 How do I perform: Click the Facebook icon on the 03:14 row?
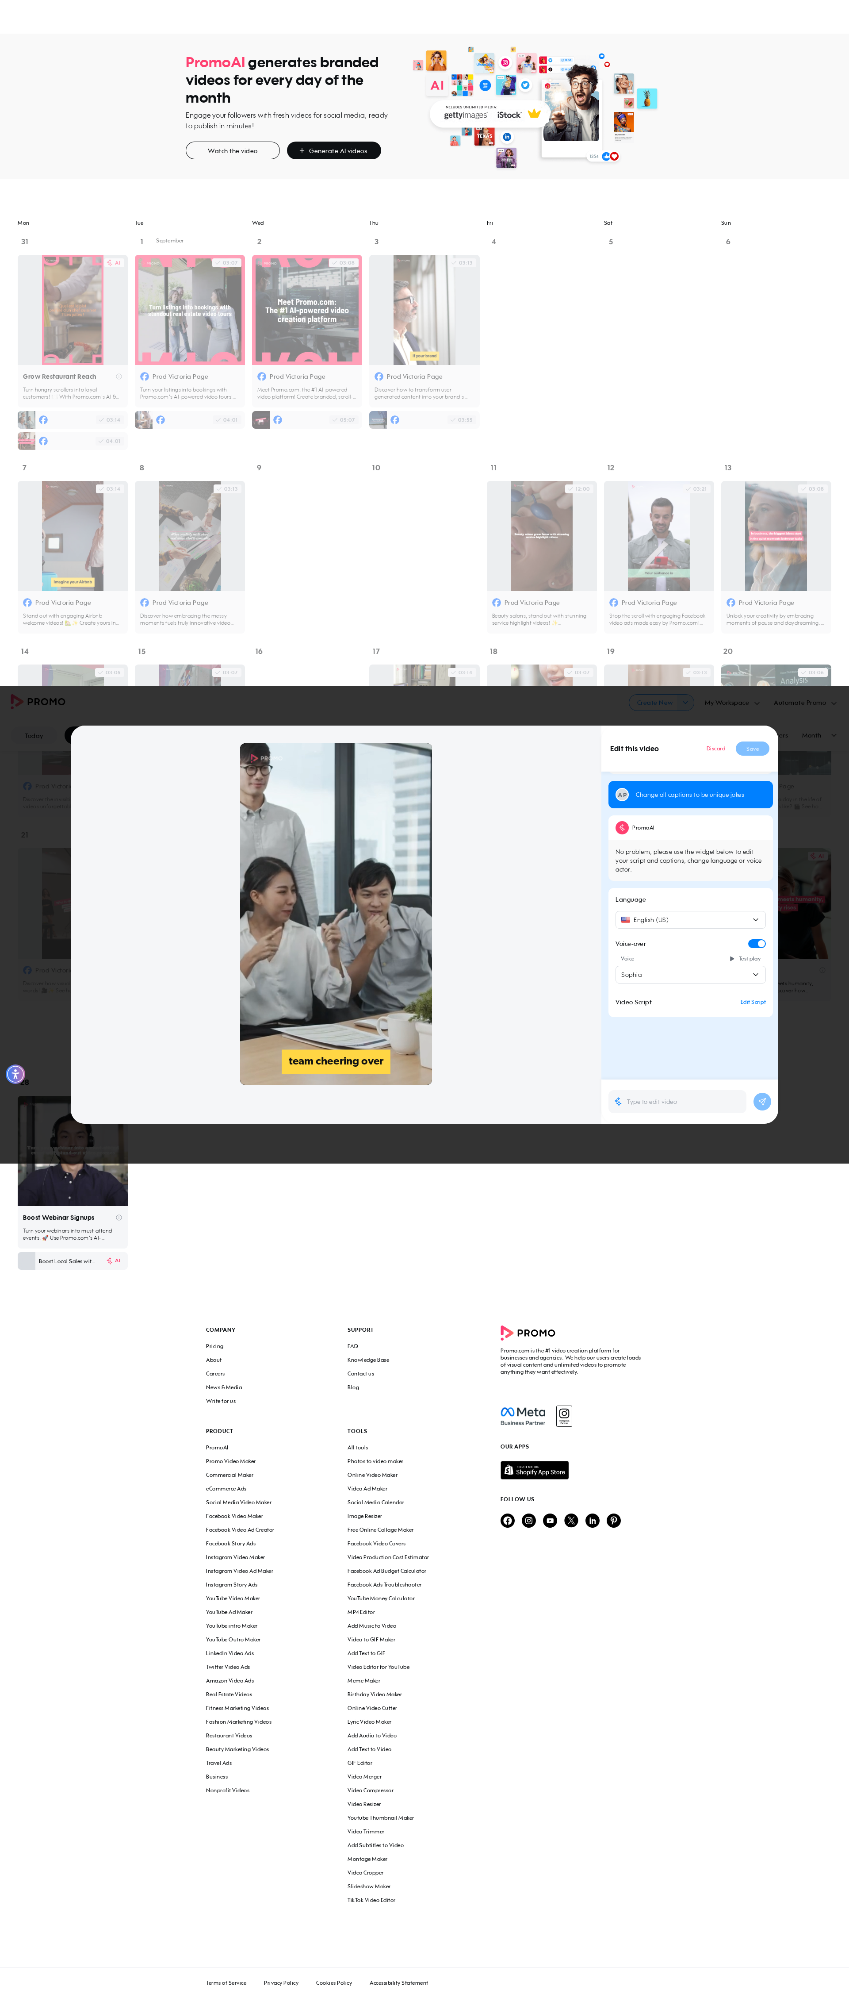pos(43,419)
